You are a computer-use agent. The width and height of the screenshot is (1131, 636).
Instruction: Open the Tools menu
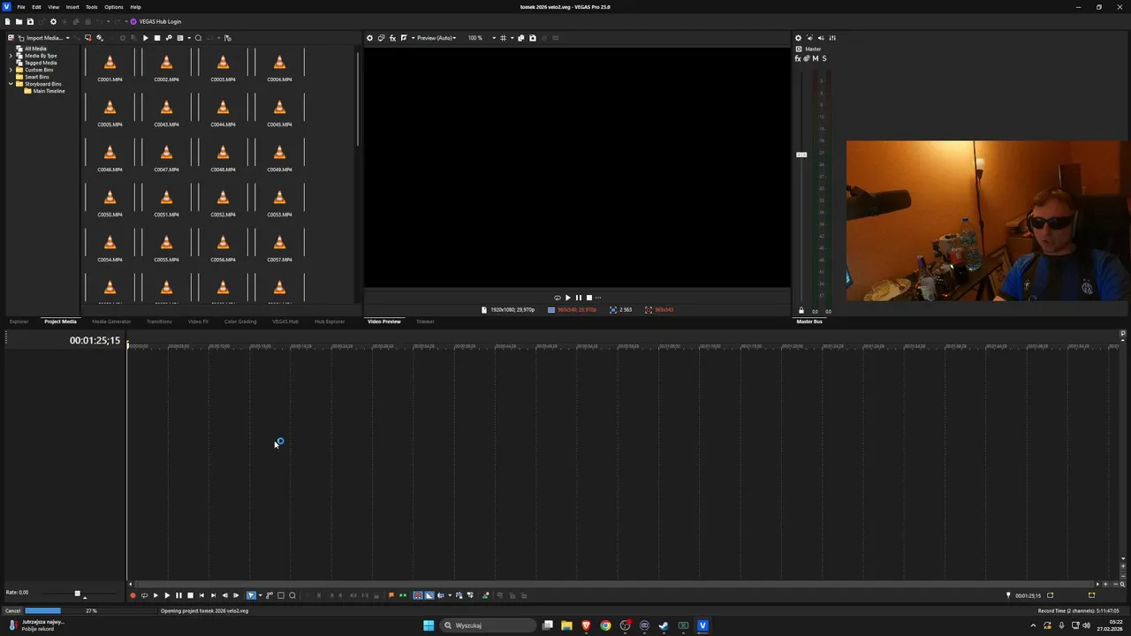[92, 7]
